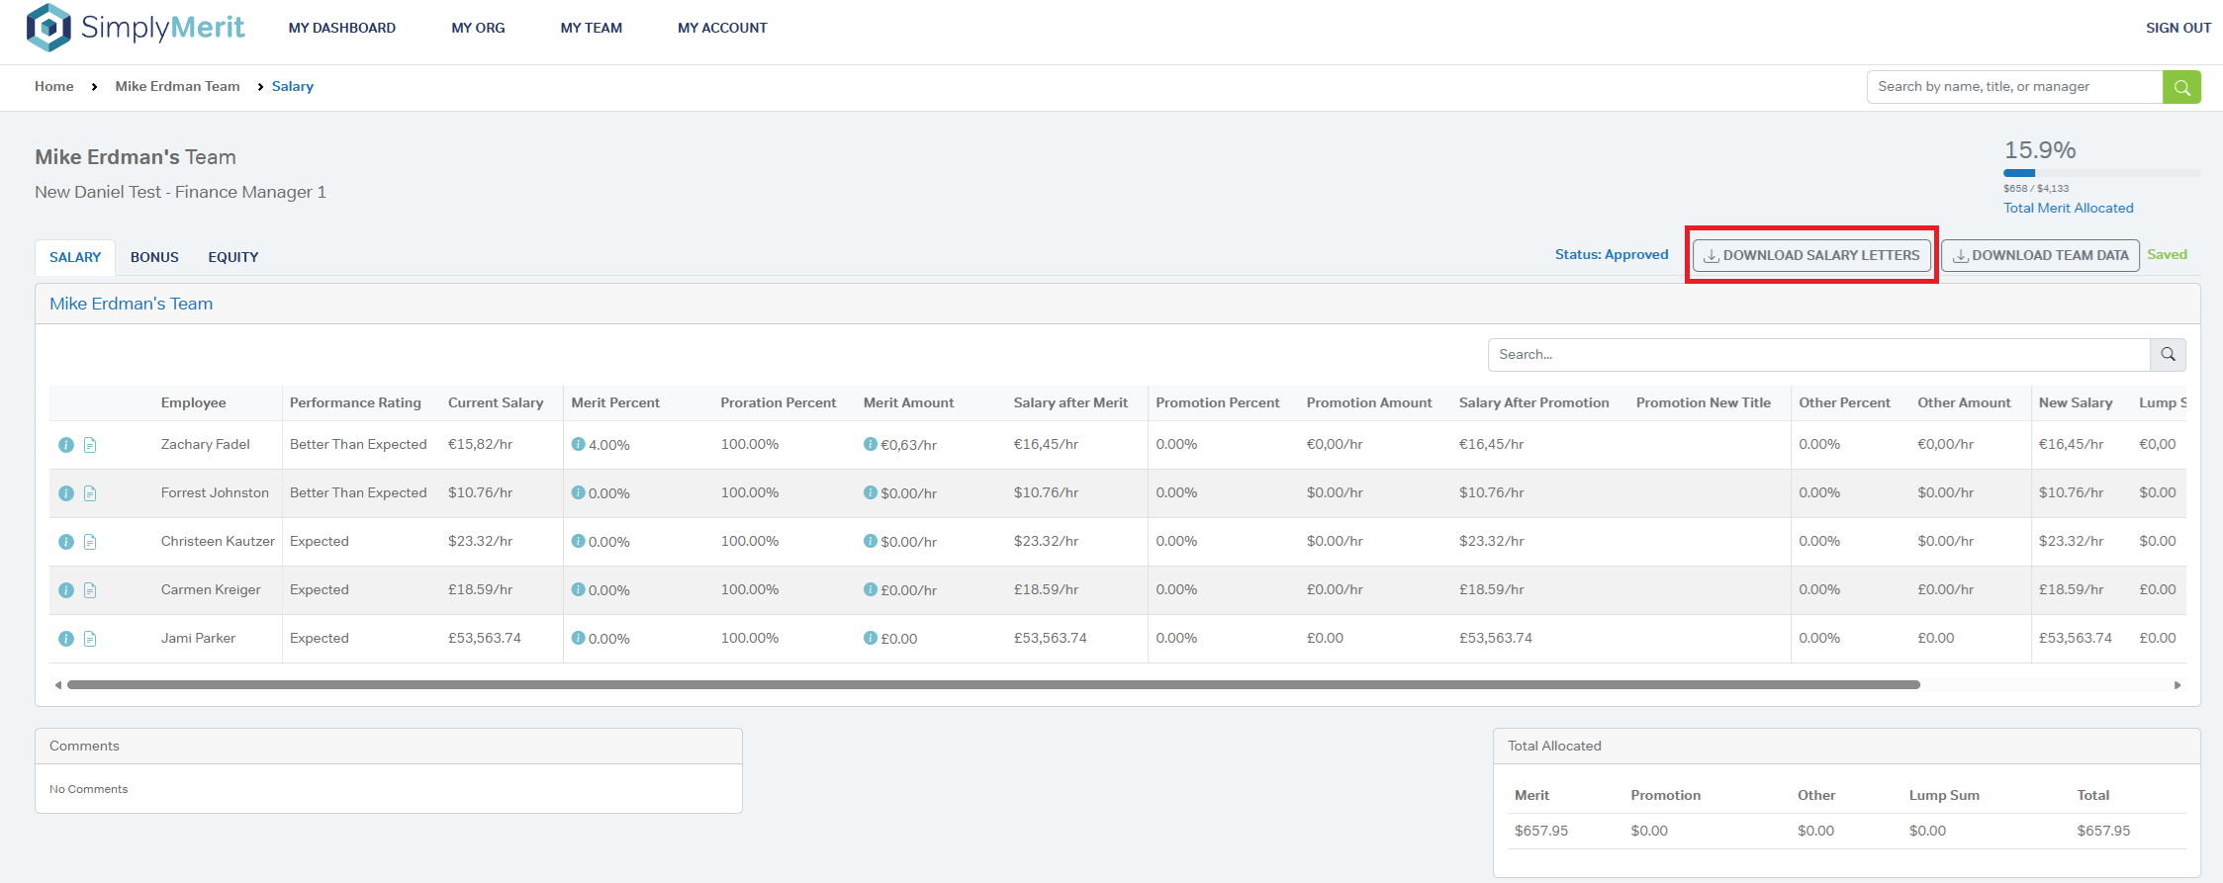Click Download Team Data button
The width and height of the screenshot is (2223, 883).
(2039, 255)
